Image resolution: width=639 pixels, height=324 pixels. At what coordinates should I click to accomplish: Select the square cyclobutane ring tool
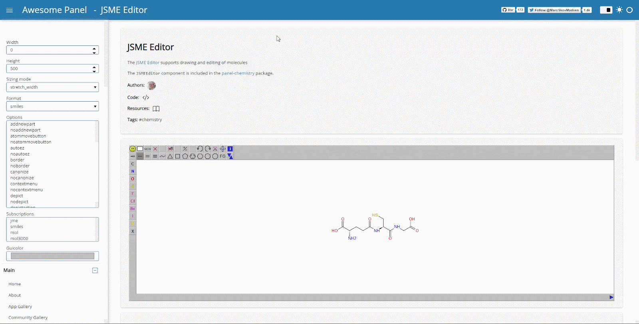(x=177, y=156)
